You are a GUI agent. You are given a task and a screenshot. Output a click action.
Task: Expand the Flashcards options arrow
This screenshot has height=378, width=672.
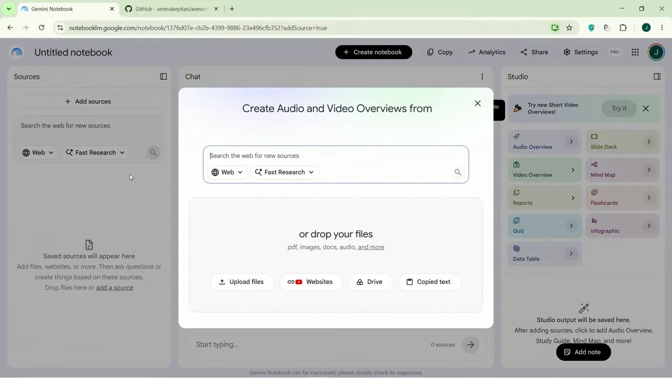649,198
